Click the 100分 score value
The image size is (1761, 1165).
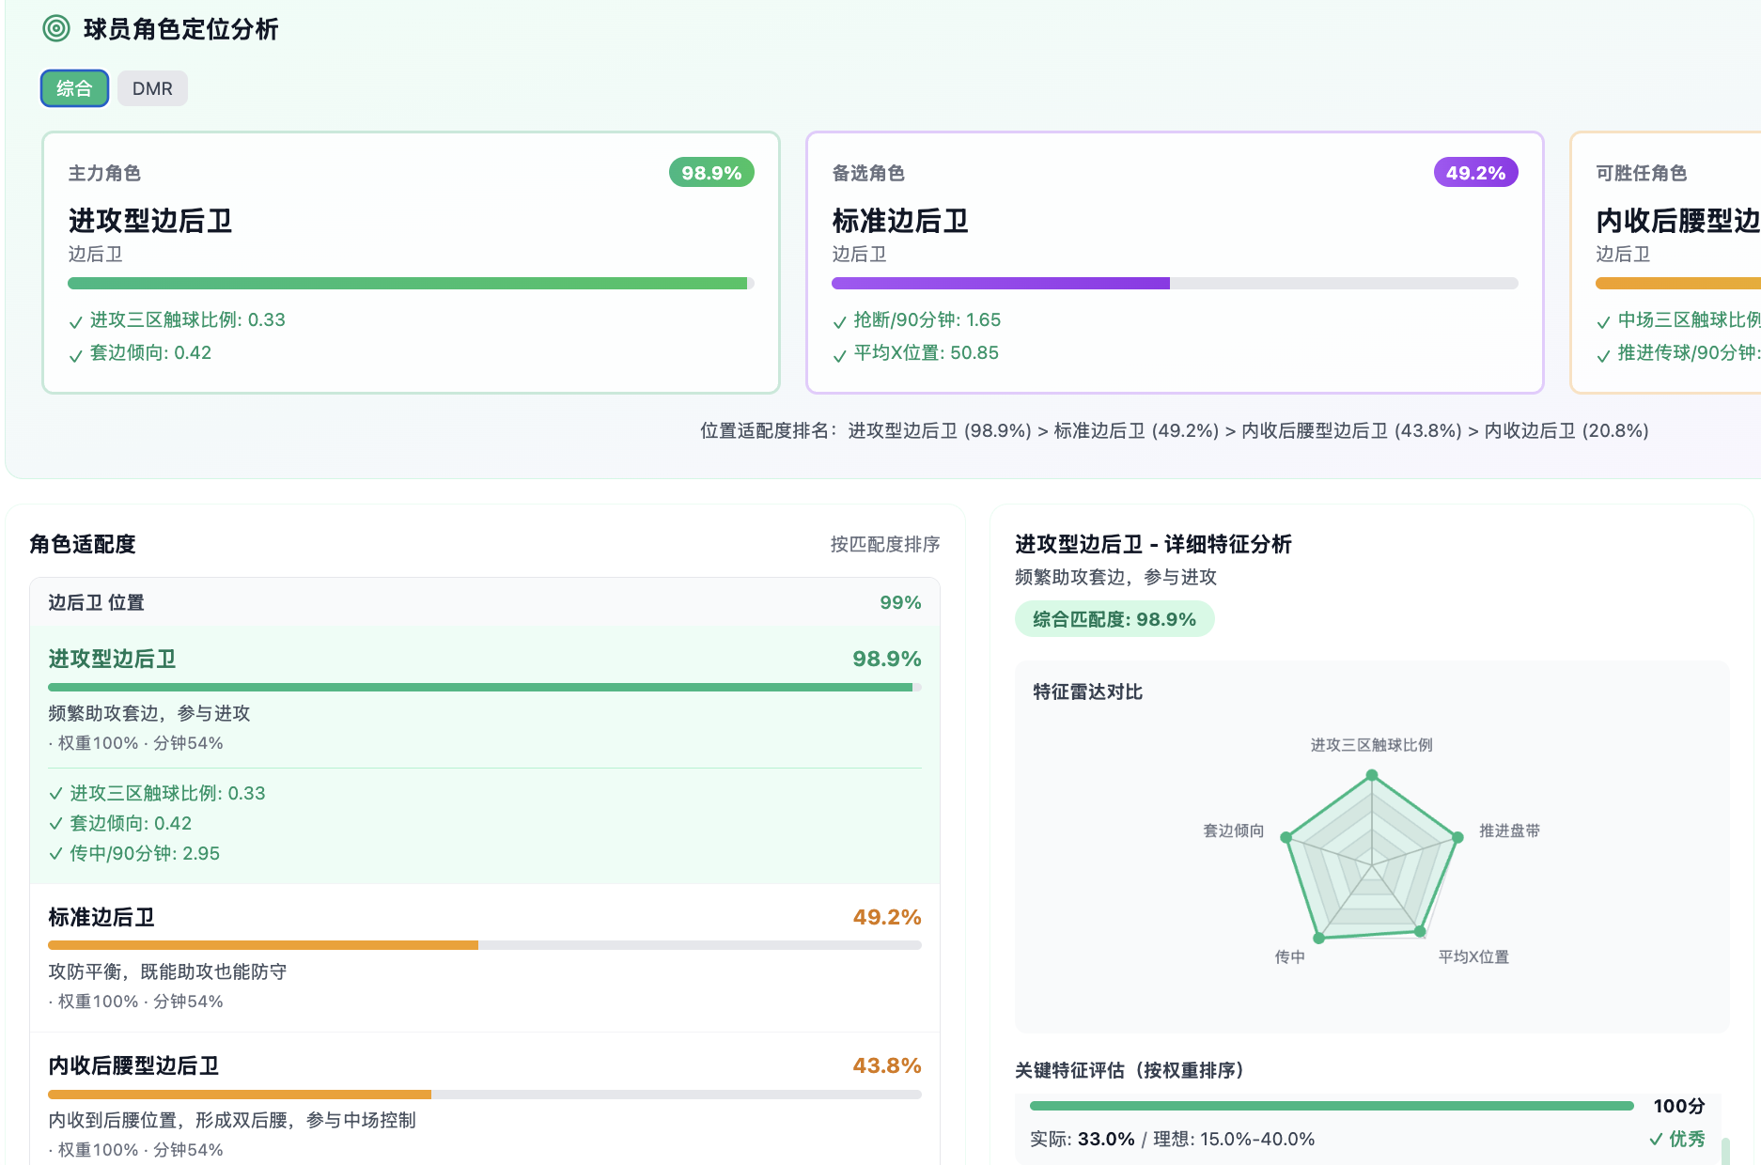coord(1679,1106)
